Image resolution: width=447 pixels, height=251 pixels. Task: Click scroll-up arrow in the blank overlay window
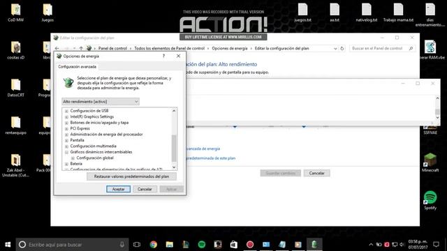point(437,98)
